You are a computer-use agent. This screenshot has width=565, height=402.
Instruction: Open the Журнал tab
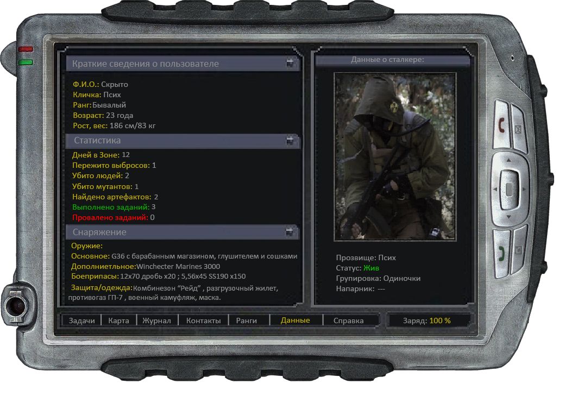(156, 321)
